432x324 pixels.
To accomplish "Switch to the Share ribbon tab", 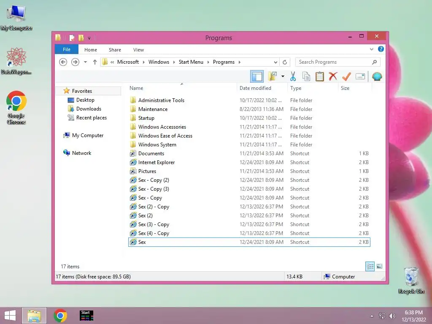I will pyautogui.click(x=115, y=50).
